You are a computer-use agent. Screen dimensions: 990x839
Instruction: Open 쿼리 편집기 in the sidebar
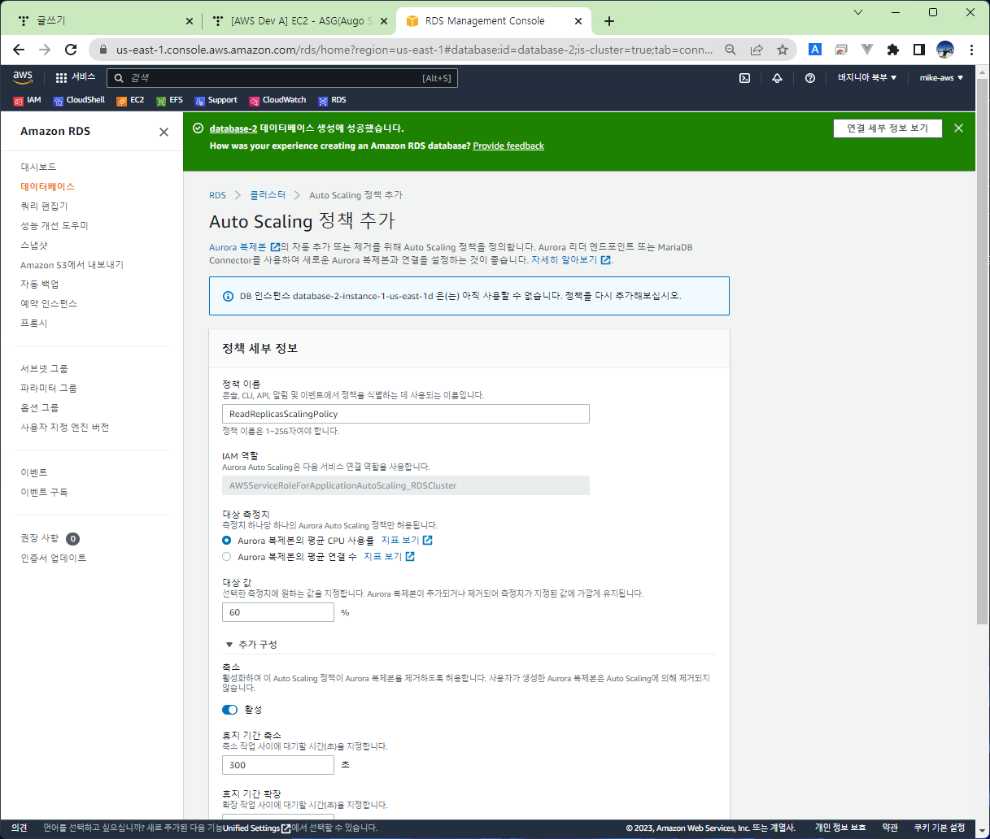coord(44,206)
